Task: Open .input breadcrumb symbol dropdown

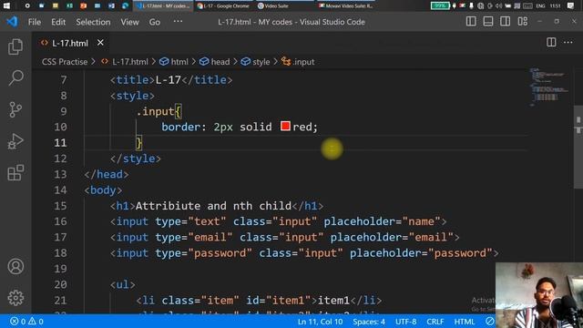Action: [x=298, y=62]
